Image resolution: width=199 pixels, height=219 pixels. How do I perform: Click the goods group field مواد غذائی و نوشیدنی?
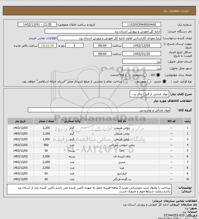coord(99,110)
